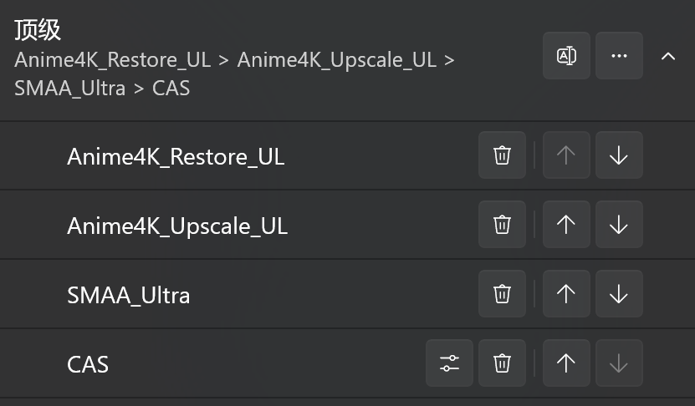Screen dimensions: 695x406
Task: Move Anime4K_Upscale_UL down in the list
Action: (x=619, y=225)
